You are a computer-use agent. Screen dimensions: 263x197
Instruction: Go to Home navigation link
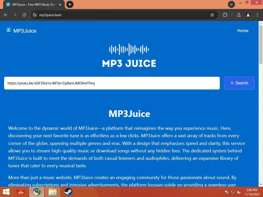[243, 31]
